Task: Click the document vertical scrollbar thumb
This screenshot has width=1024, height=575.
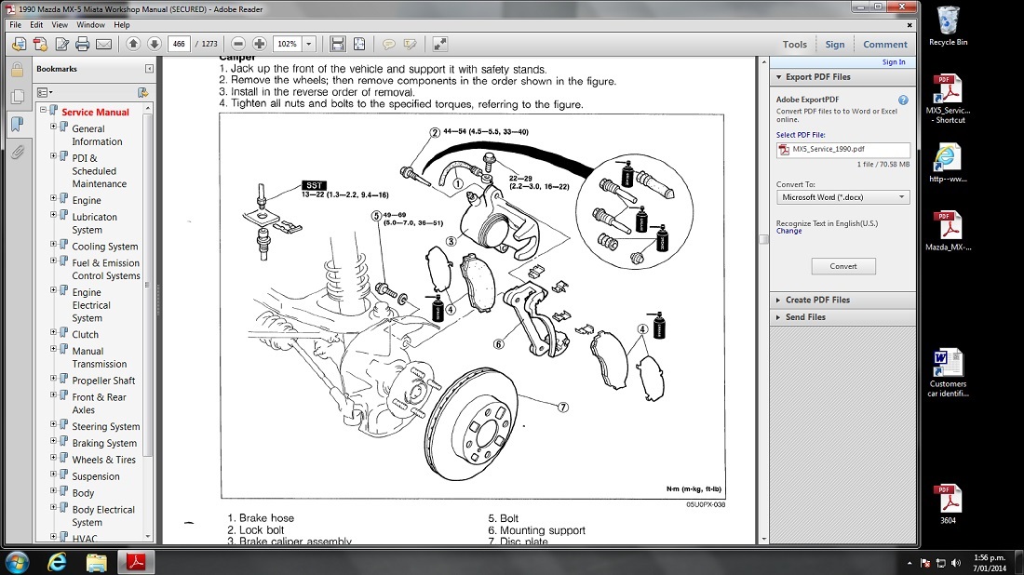Action: (x=763, y=239)
